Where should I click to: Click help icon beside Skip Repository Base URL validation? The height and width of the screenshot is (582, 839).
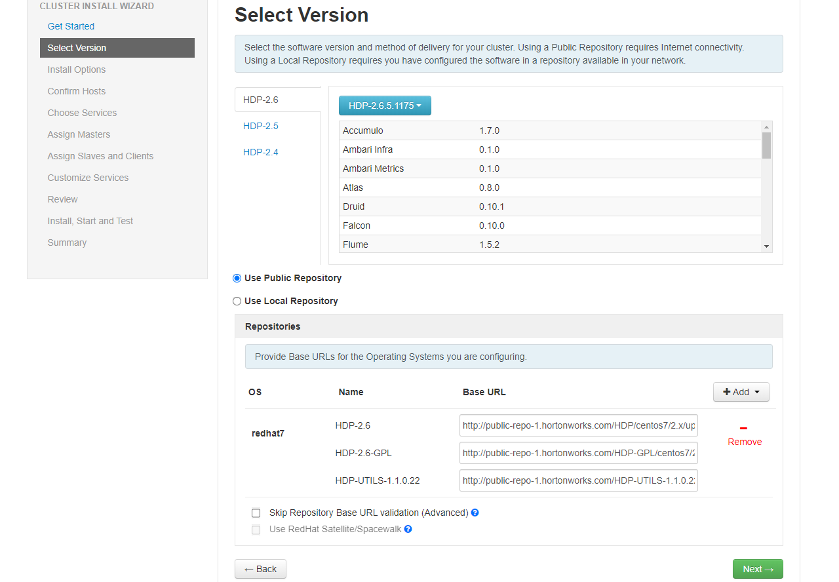[475, 513]
